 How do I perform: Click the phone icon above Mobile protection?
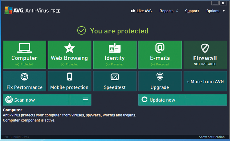pos(70,77)
